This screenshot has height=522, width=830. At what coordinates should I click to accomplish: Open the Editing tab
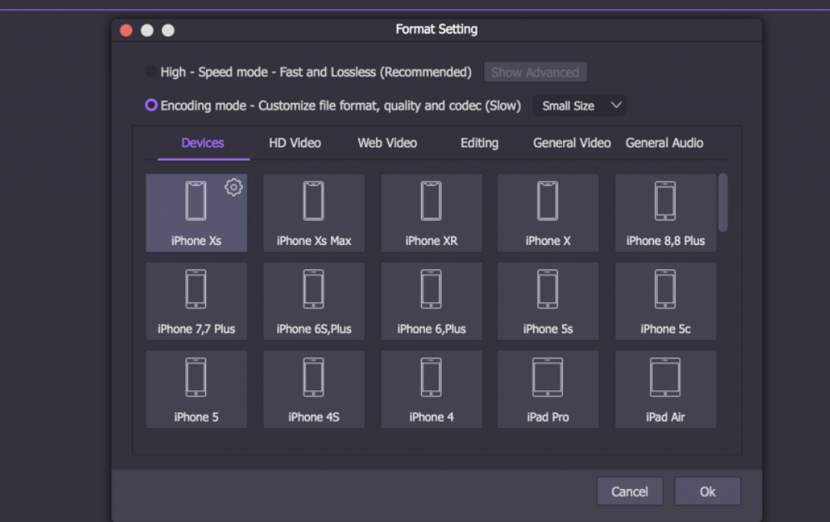click(479, 143)
